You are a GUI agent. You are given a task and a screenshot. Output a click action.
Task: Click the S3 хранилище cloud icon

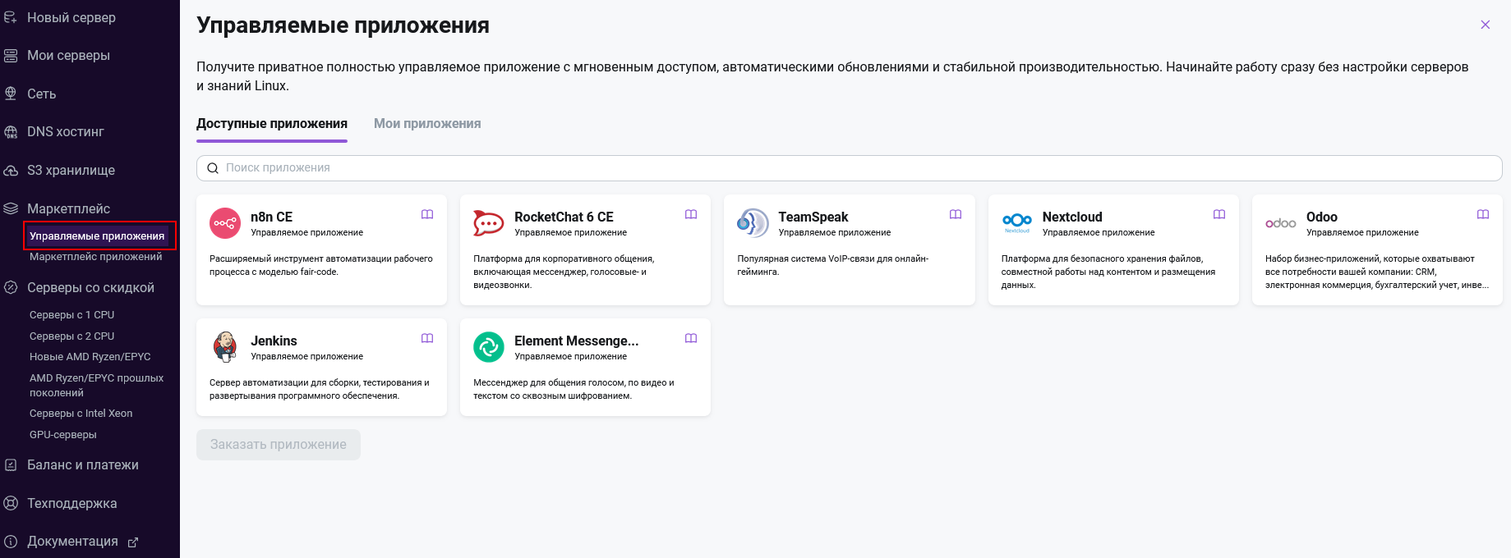(11, 171)
